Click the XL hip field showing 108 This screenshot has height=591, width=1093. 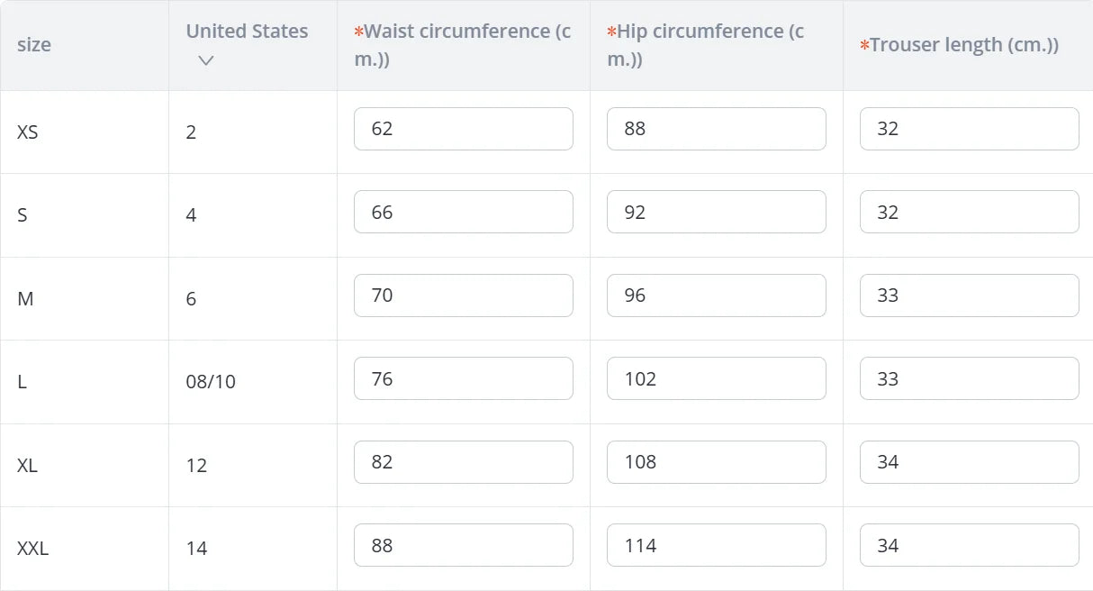716,462
